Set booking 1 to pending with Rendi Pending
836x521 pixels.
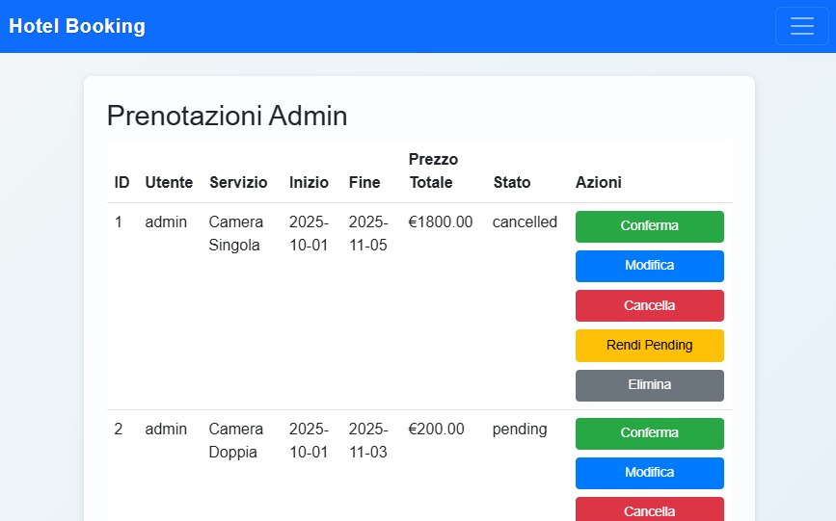[x=649, y=345]
